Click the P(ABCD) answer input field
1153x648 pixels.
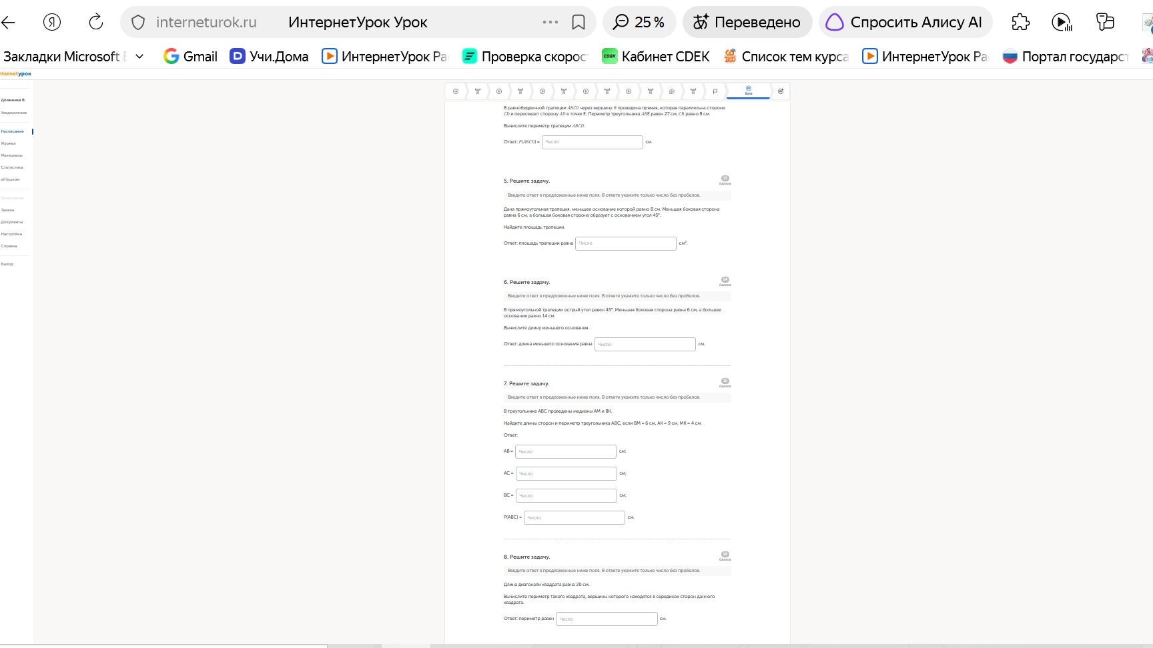pyautogui.click(x=593, y=142)
